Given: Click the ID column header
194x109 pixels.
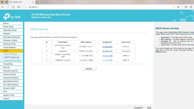Looking at the screenshot, I should click(46, 42).
